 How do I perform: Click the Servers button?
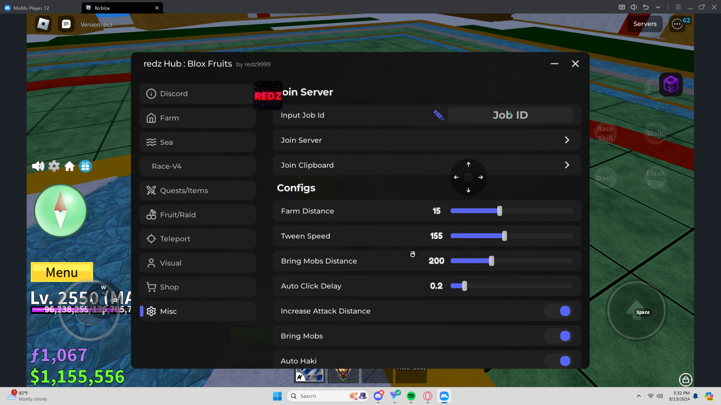pyautogui.click(x=645, y=24)
